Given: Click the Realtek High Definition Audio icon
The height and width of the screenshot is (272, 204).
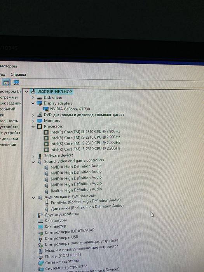Looking at the screenshot, I should (46, 191).
